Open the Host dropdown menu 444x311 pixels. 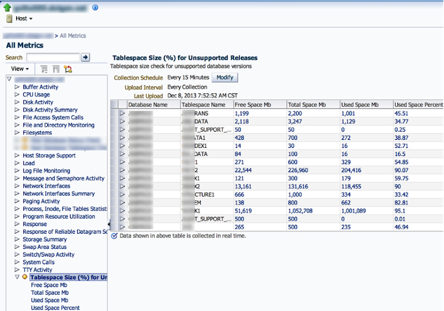24,19
